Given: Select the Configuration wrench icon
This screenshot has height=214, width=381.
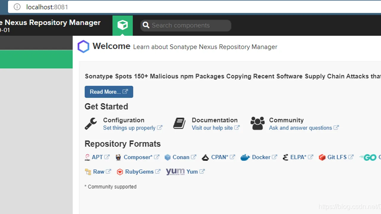Looking at the screenshot, I should 91,124.
